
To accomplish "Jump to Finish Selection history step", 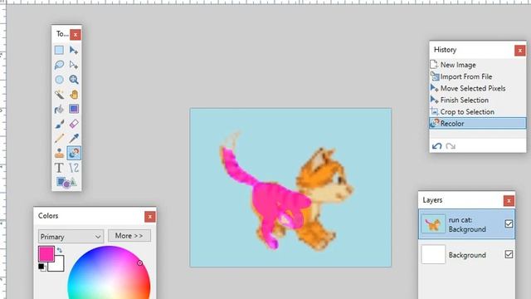I will 478,100.
